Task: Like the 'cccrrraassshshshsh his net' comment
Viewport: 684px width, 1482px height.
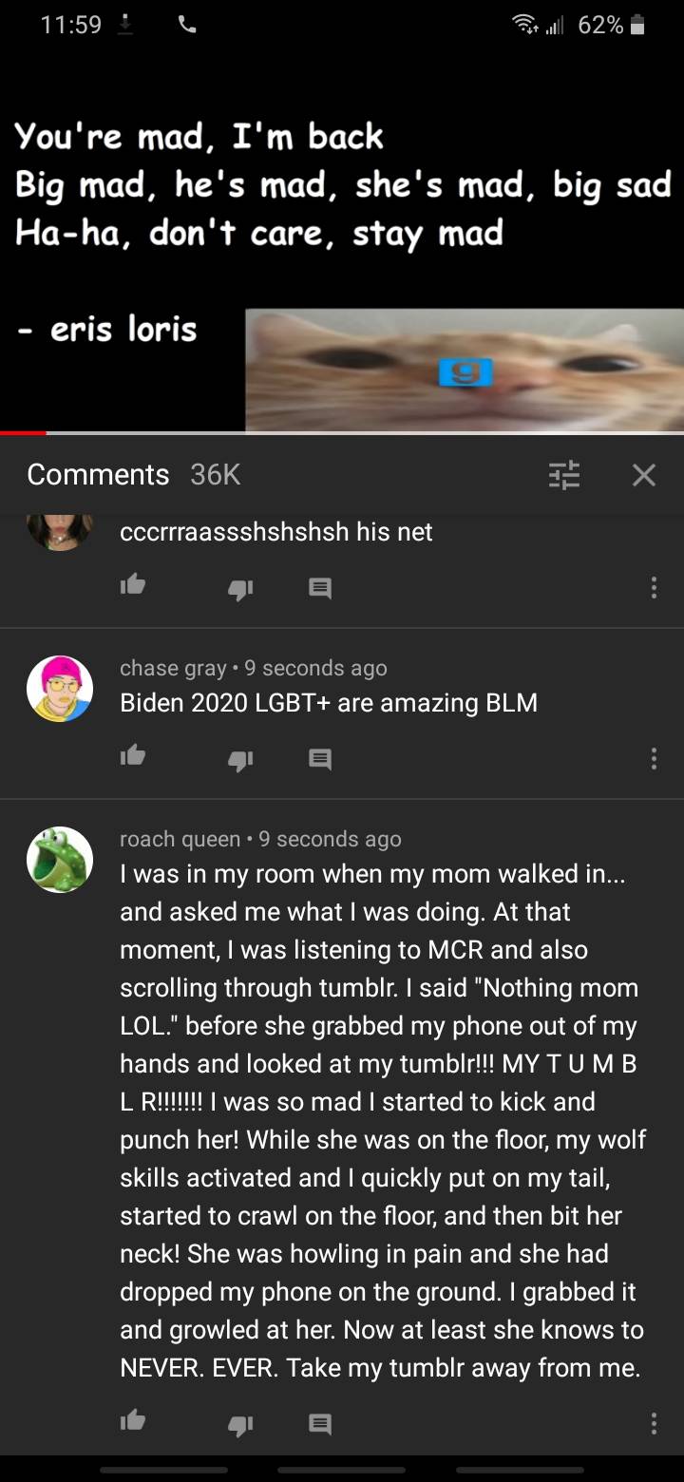Action: 133,586
